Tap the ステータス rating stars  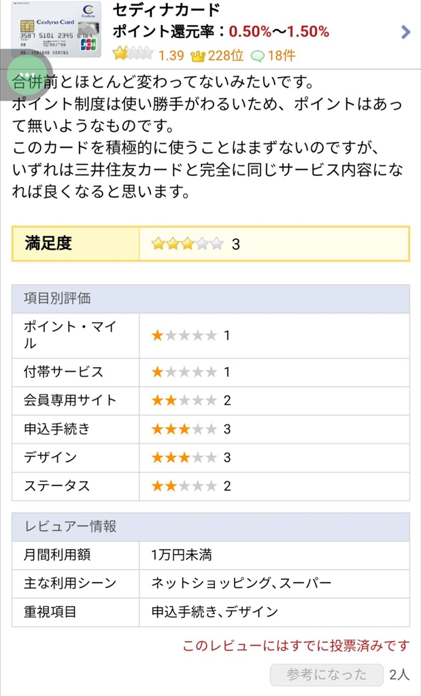pyautogui.click(x=184, y=486)
